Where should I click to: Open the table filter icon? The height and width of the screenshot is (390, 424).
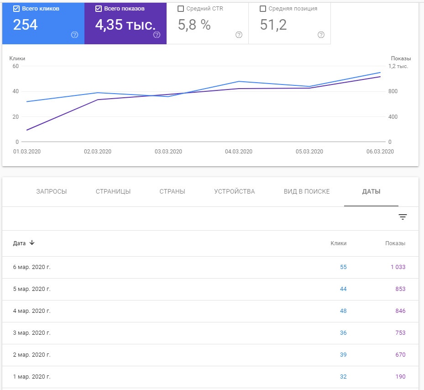pos(403,217)
